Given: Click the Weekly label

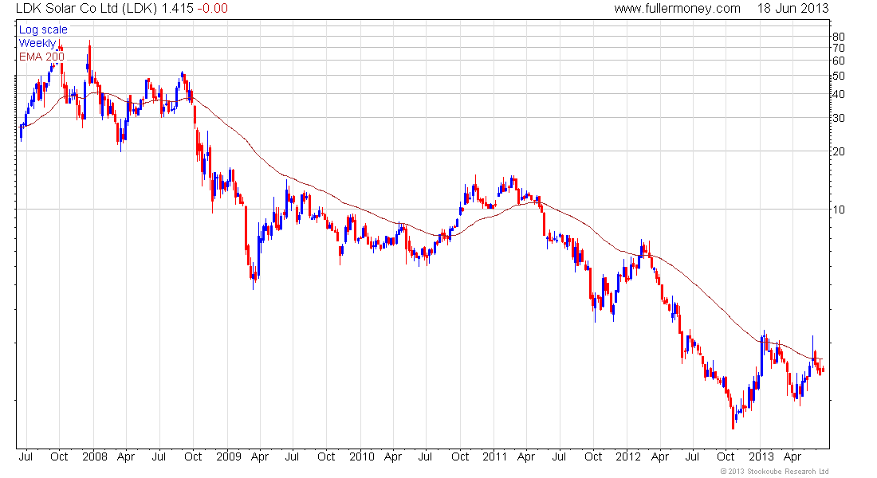Looking at the screenshot, I should 37,43.
